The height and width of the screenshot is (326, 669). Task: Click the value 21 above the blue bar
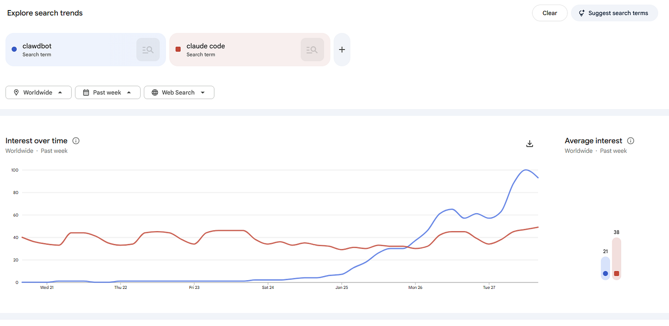[605, 251]
